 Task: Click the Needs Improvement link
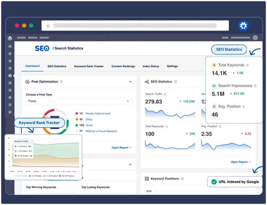(x=97, y=114)
